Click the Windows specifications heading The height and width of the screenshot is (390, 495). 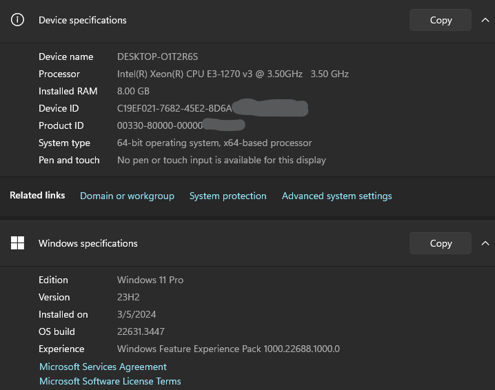click(88, 243)
